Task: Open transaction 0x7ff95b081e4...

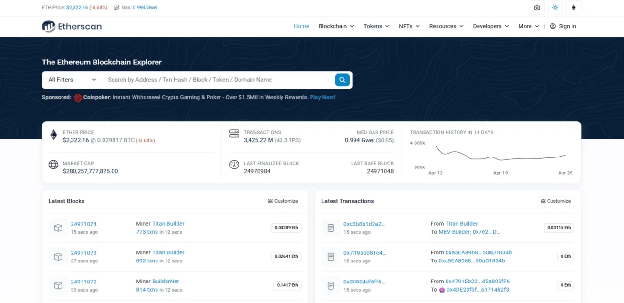Action: [365, 253]
